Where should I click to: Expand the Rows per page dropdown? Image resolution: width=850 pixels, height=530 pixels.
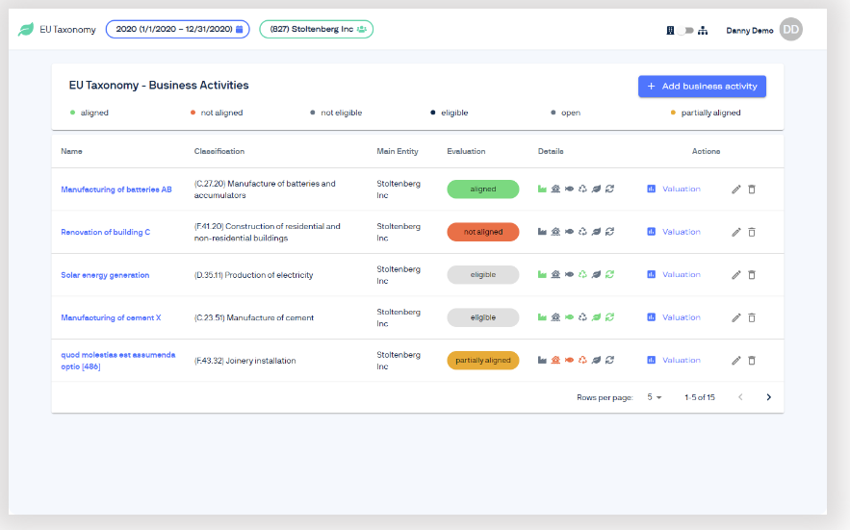tap(655, 397)
